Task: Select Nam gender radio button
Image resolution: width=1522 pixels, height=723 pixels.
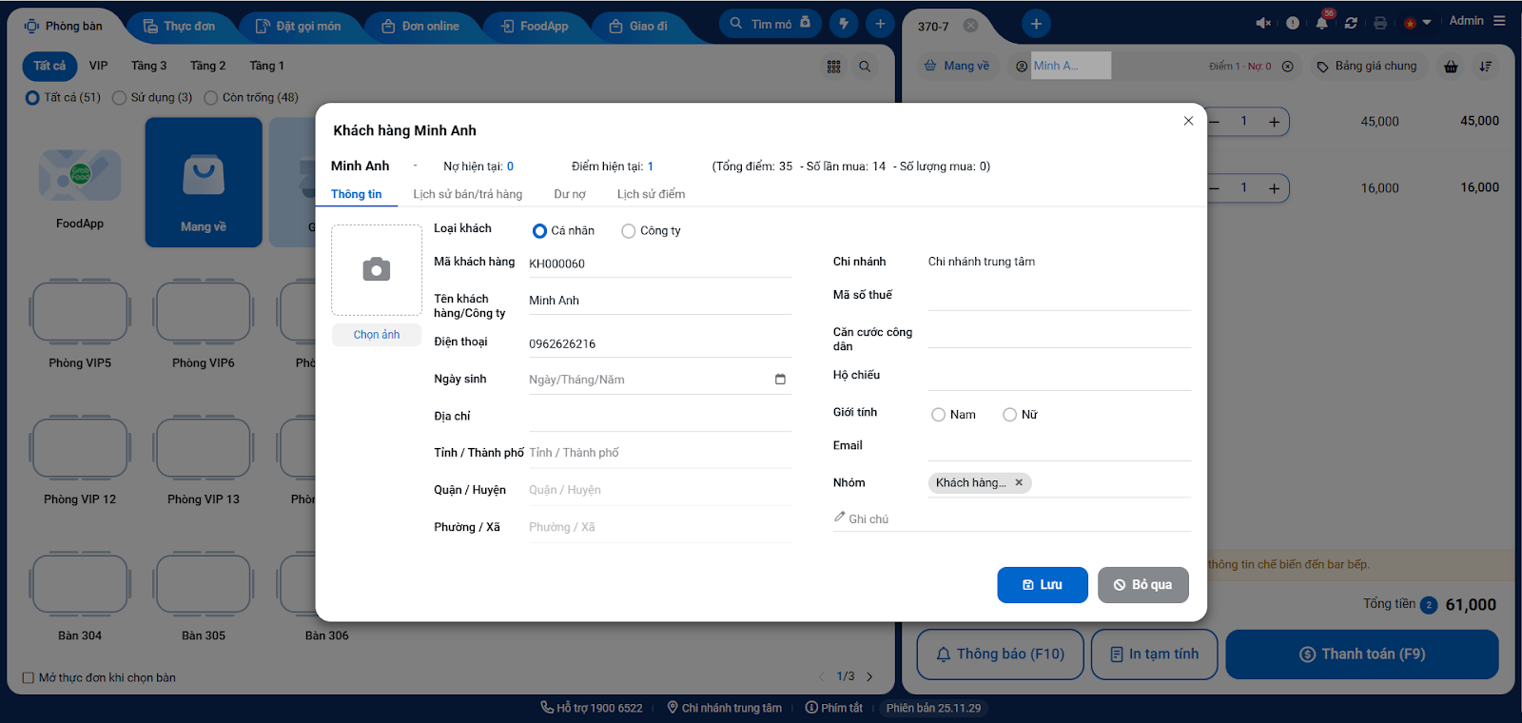Action: (939, 415)
